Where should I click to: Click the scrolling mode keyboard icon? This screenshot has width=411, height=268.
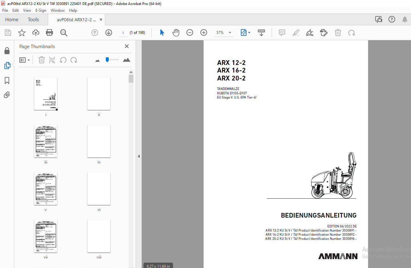point(261,33)
